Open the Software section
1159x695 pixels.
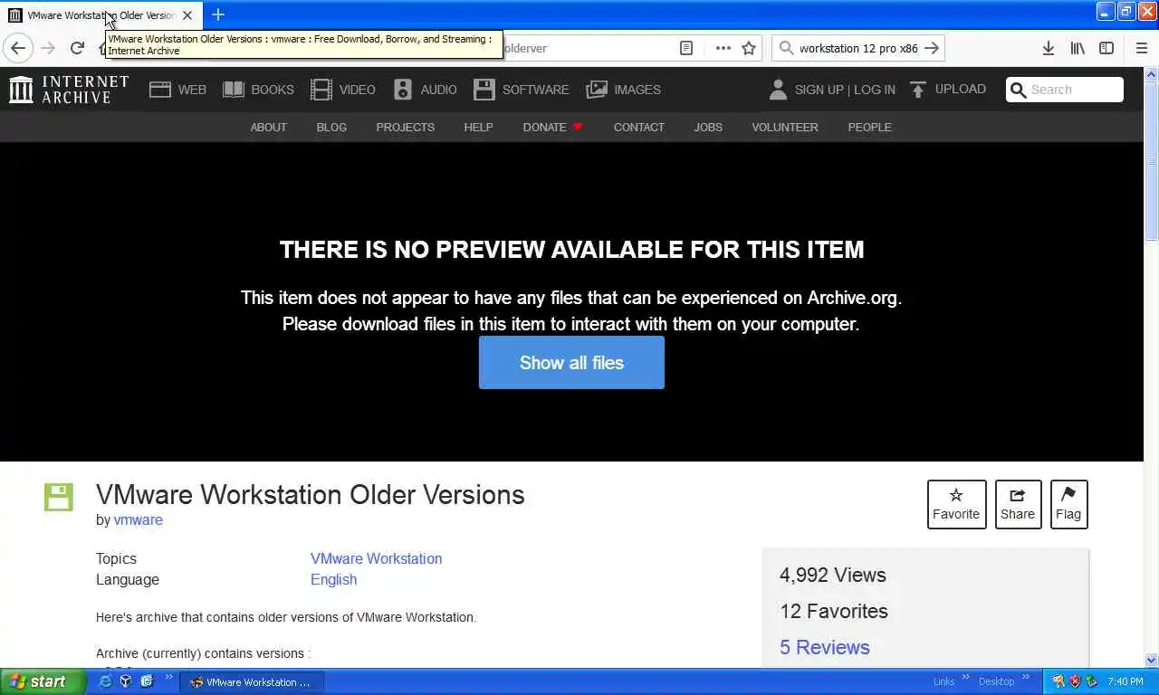point(522,90)
